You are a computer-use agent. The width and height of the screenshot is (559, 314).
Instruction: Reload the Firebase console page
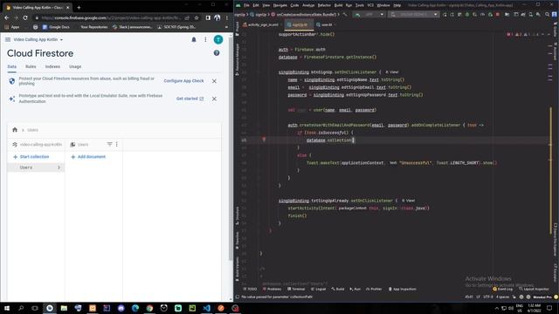click(x=25, y=17)
